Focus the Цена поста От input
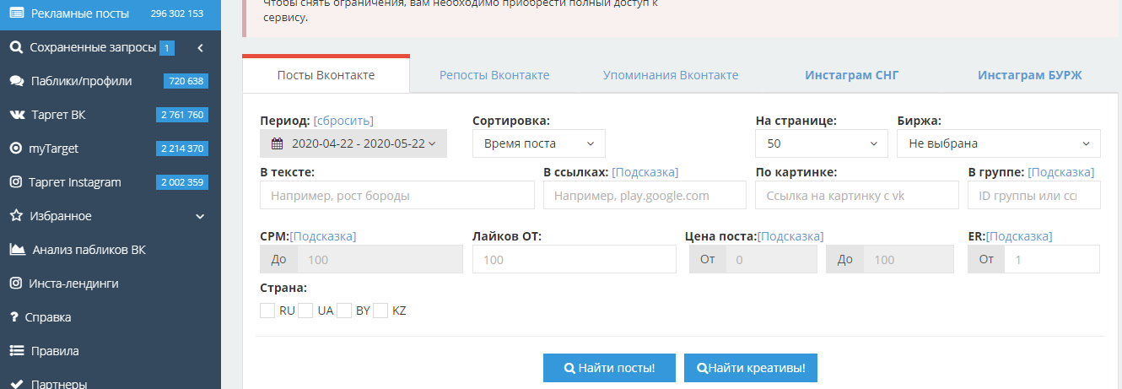The width and height of the screenshot is (1122, 389). [771, 259]
